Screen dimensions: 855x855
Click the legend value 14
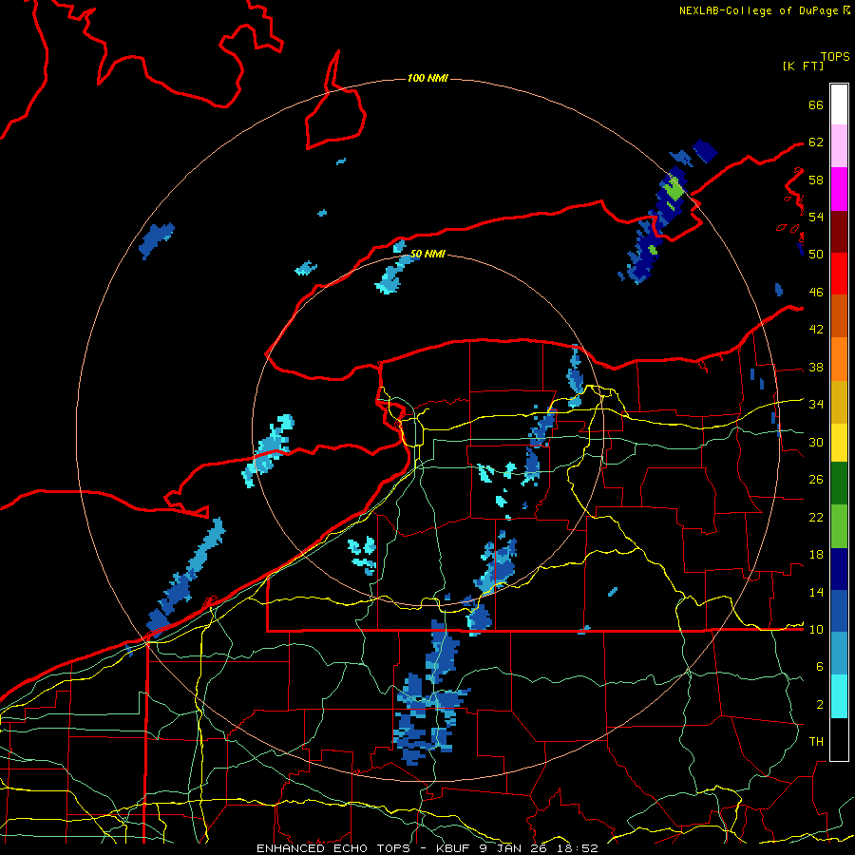click(x=816, y=592)
